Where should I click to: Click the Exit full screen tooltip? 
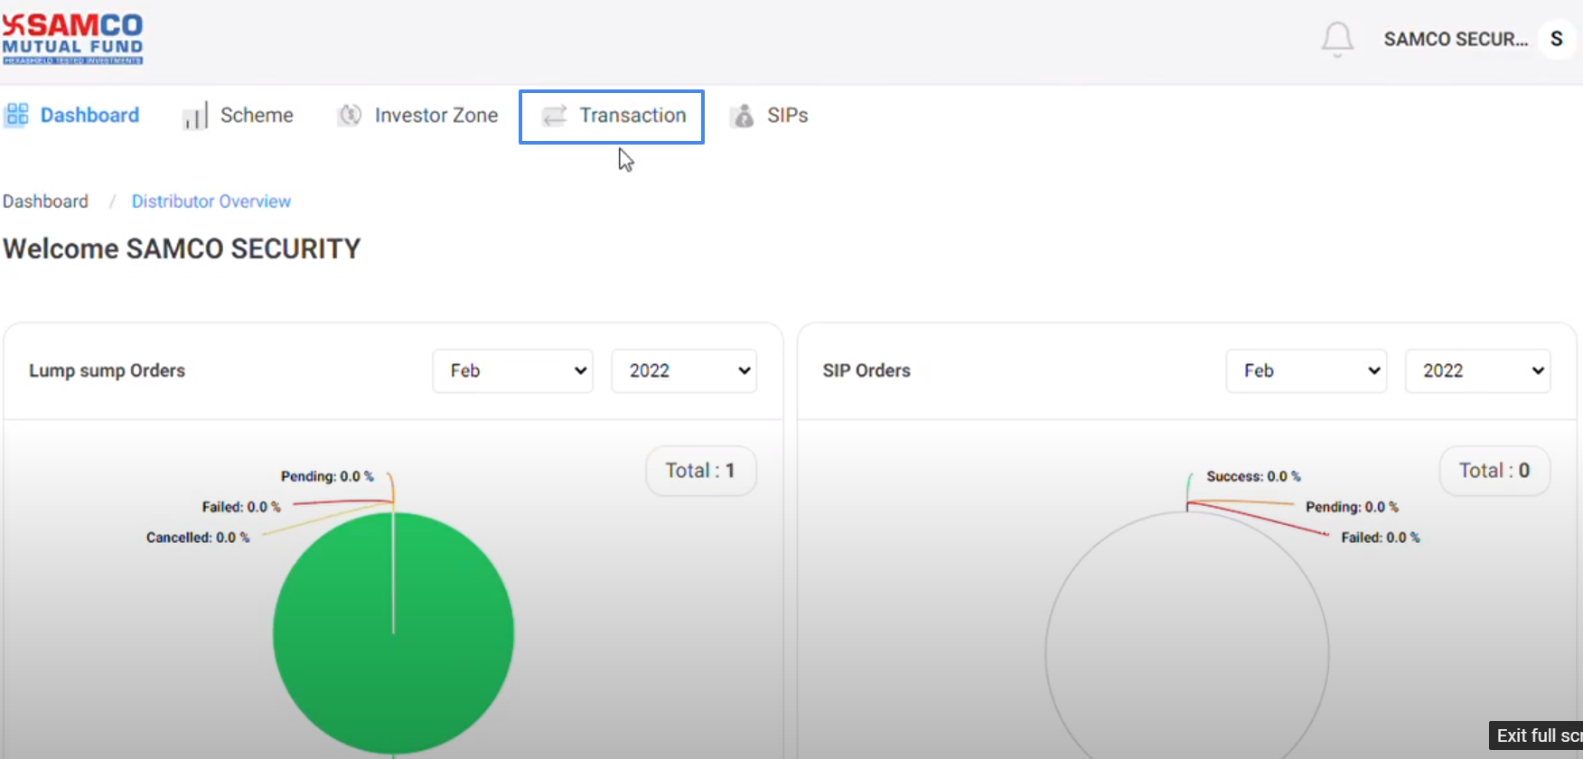pos(1536,736)
